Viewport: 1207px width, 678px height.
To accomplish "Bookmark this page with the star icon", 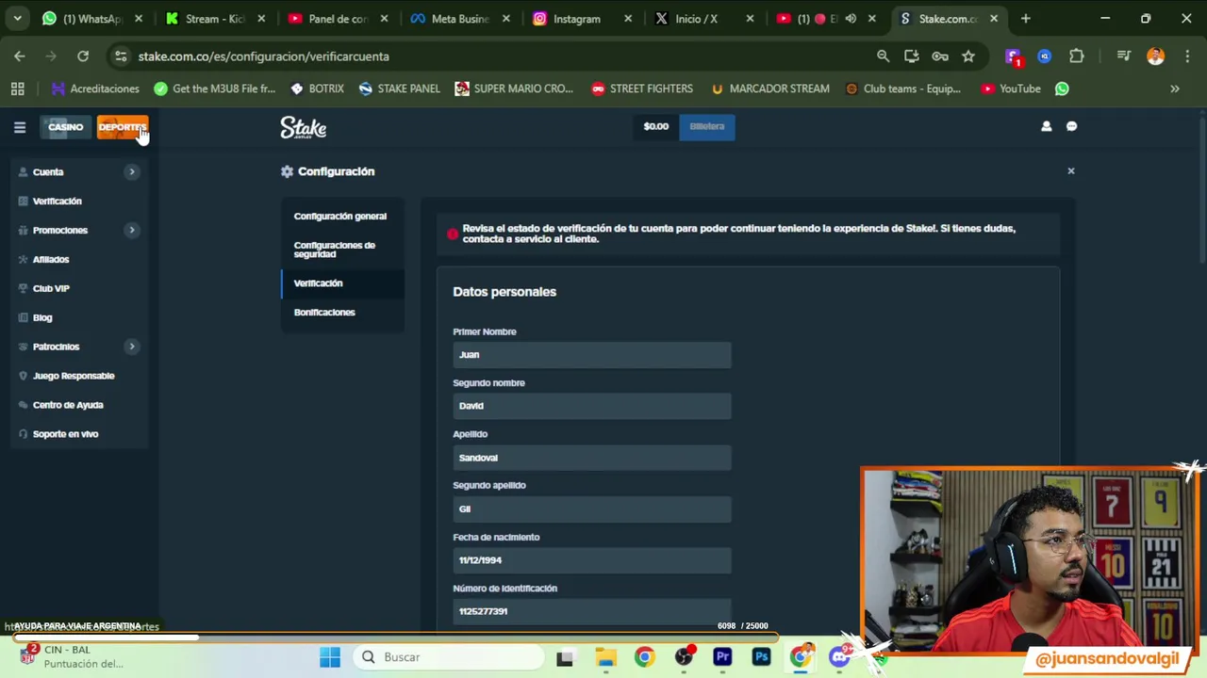I will click(x=968, y=56).
